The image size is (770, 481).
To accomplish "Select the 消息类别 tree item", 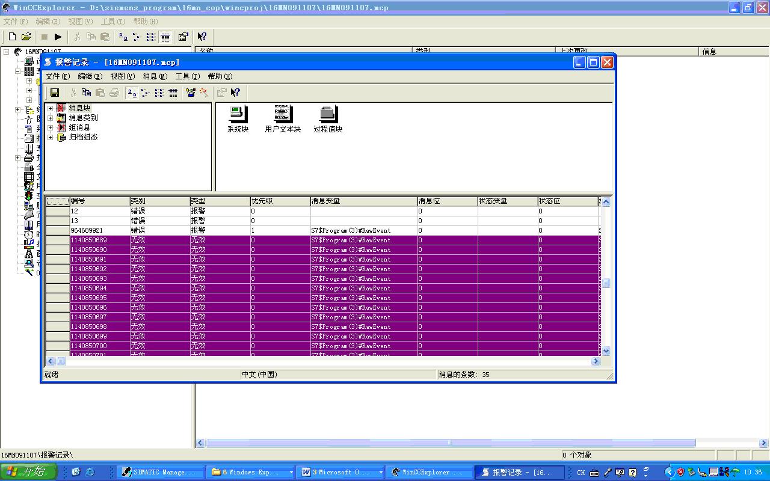I will pos(83,118).
